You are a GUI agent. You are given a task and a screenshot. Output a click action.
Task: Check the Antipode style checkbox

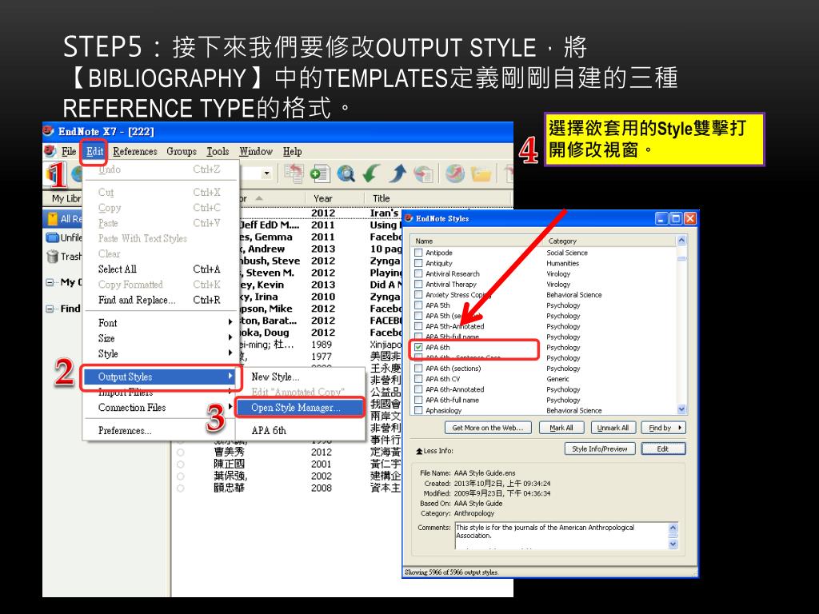(418, 253)
